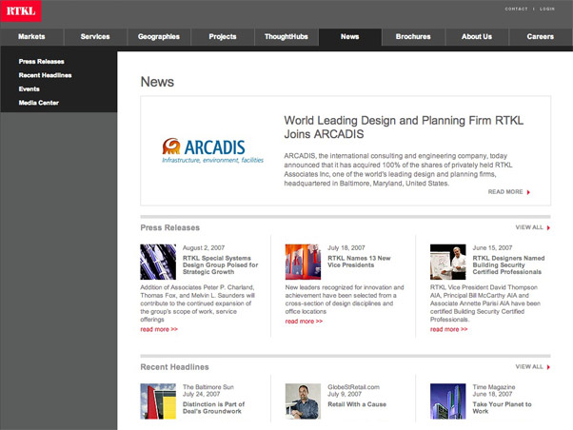Click GlobeStRetail.com source text
Viewport: 573px width, 430px height.
coord(353,387)
